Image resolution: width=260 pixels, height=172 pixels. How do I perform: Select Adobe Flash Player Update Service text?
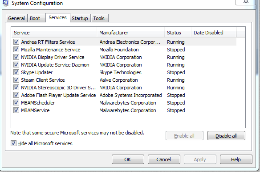(58, 95)
